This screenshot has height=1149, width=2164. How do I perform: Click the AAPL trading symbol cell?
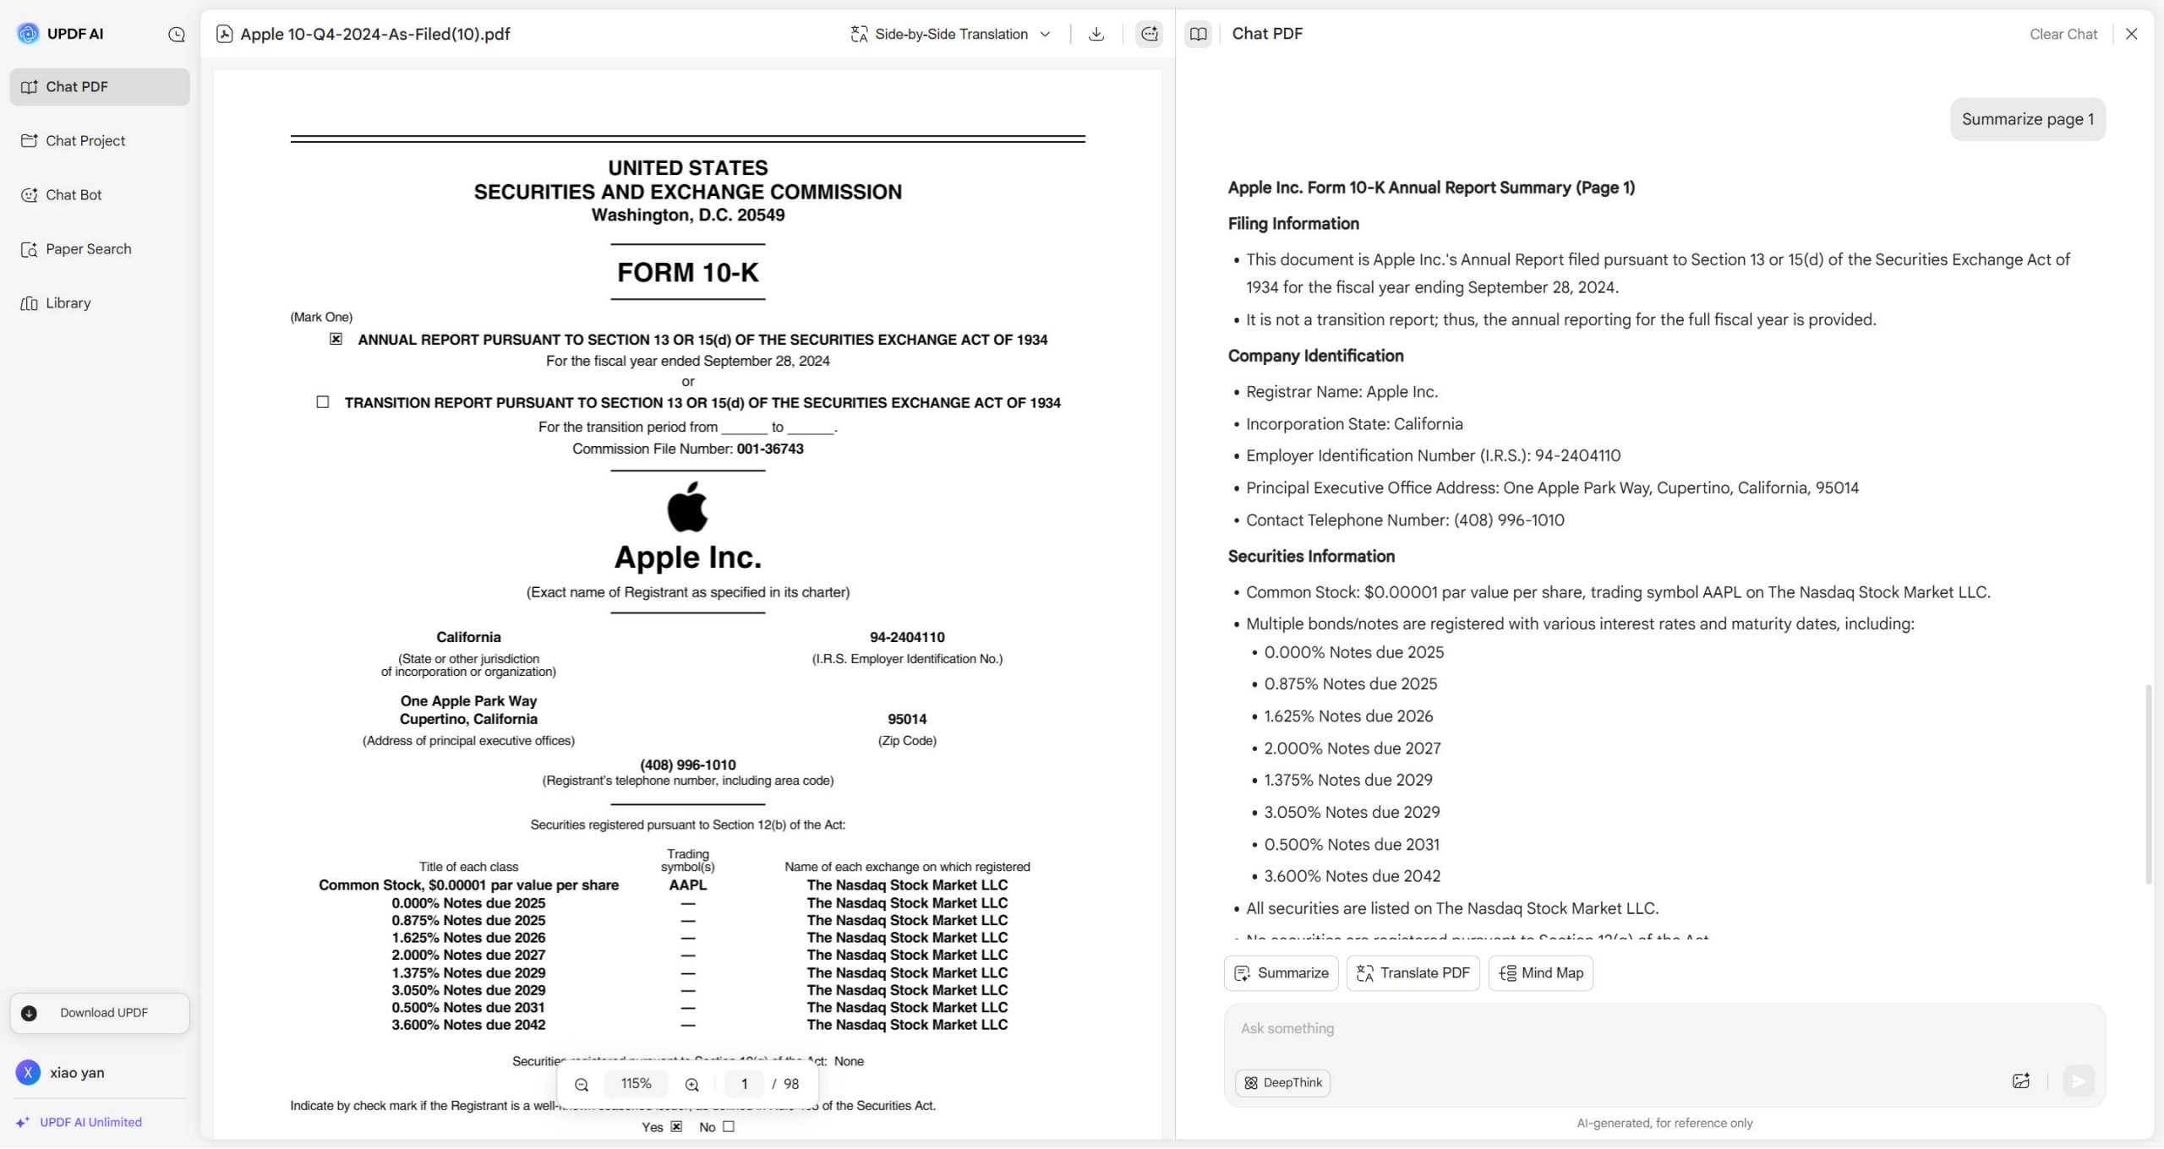point(688,885)
